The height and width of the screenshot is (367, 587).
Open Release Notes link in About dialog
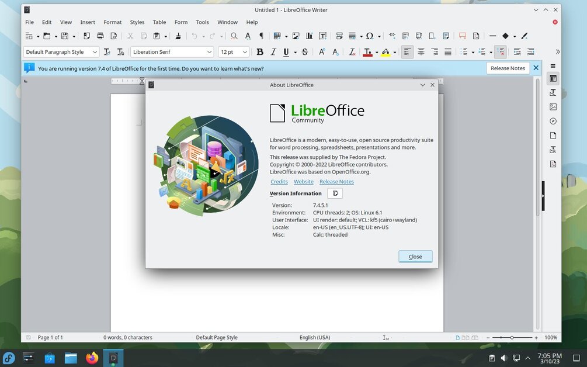coord(336,182)
